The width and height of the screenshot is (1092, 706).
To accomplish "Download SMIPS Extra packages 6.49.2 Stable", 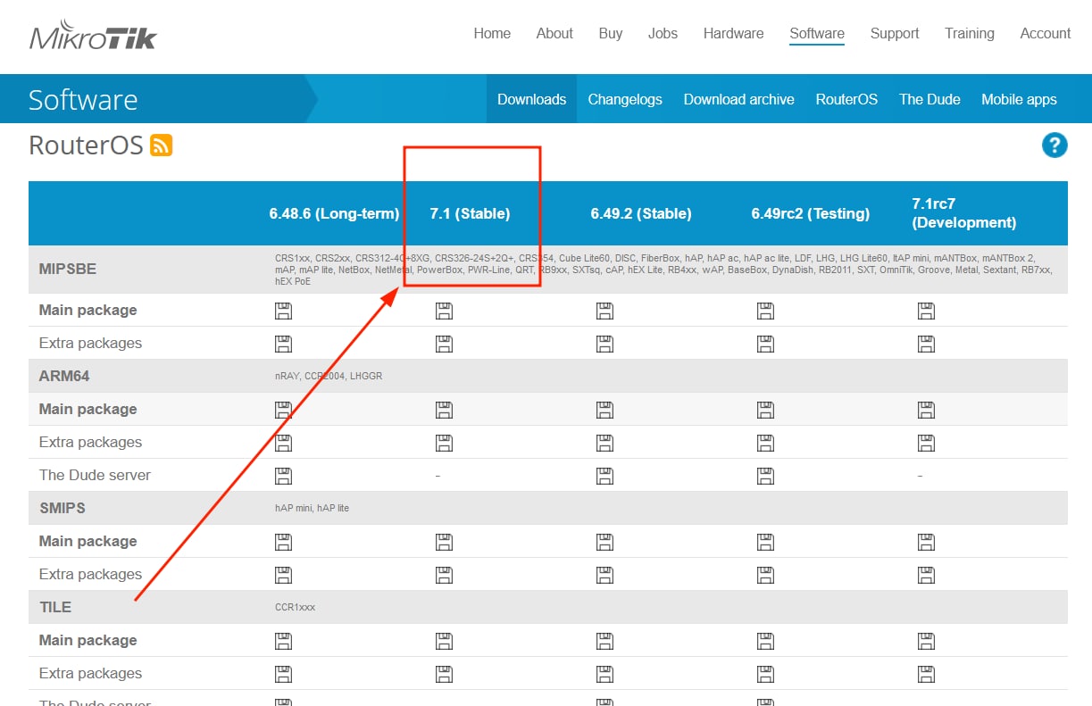I will (x=604, y=575).
